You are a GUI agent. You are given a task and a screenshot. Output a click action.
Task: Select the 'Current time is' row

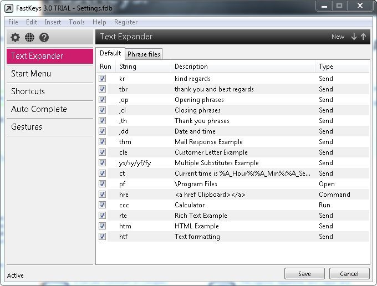click(x=233, y=173)
